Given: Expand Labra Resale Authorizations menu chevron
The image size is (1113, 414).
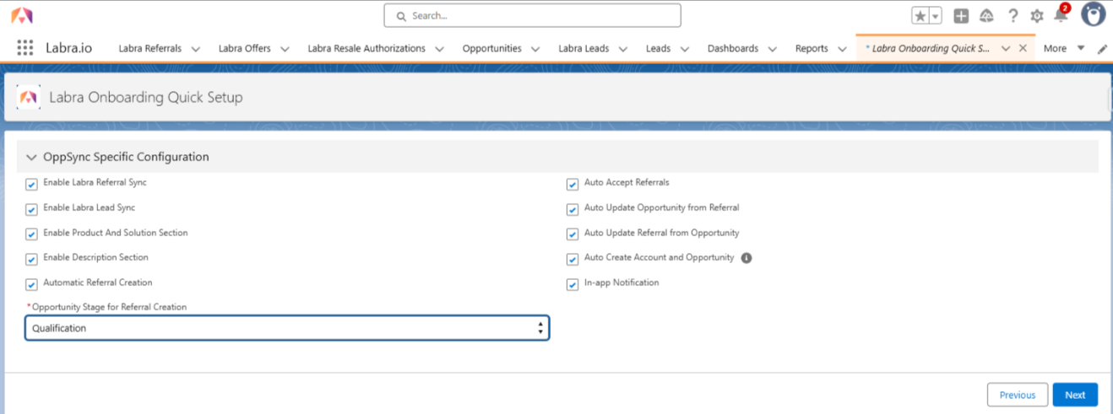Looking at the screenshot, I should click(x=440, y=49).
